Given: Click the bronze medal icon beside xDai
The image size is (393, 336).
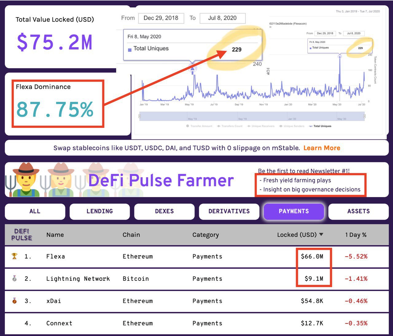Looking at the screenshot, I should [14, 301].
